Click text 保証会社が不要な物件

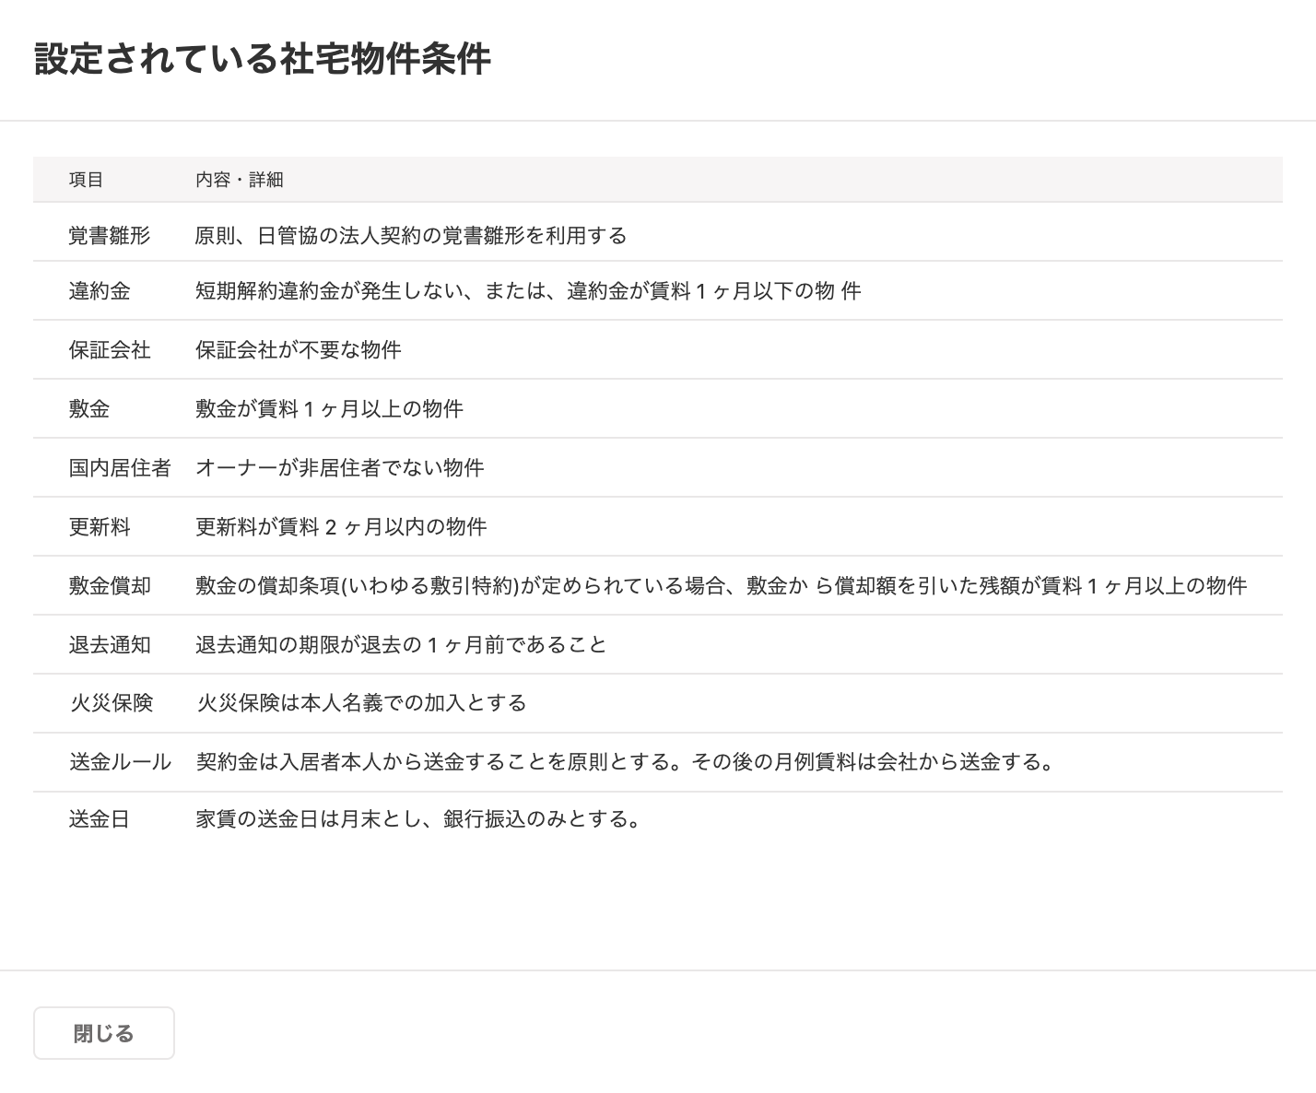(299, 350)
